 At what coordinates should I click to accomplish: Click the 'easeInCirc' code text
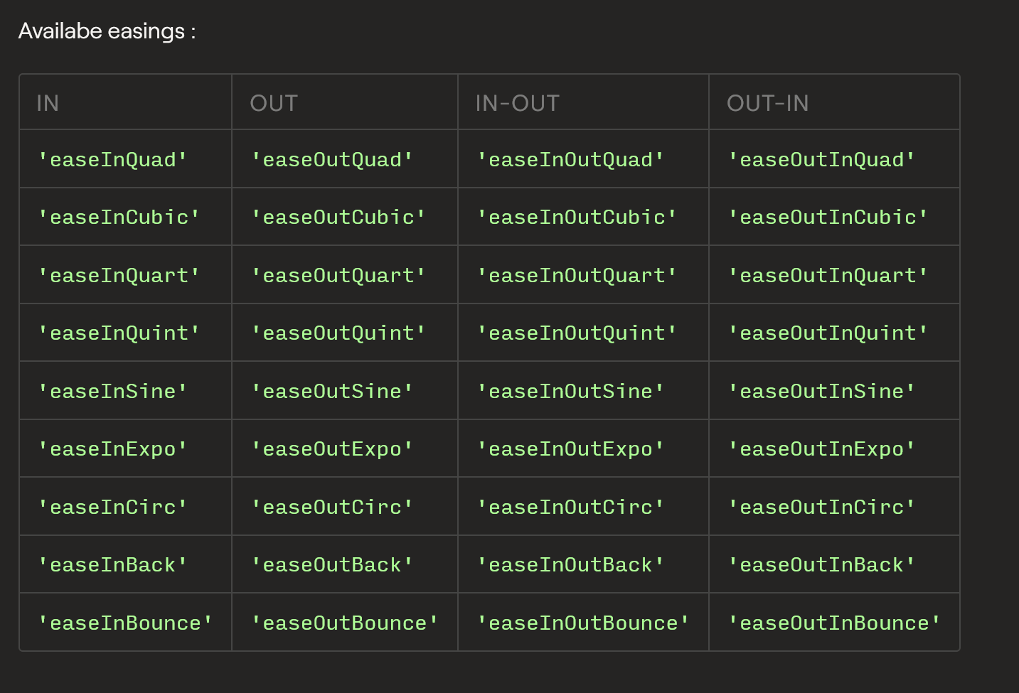click(x=112, y=507)
